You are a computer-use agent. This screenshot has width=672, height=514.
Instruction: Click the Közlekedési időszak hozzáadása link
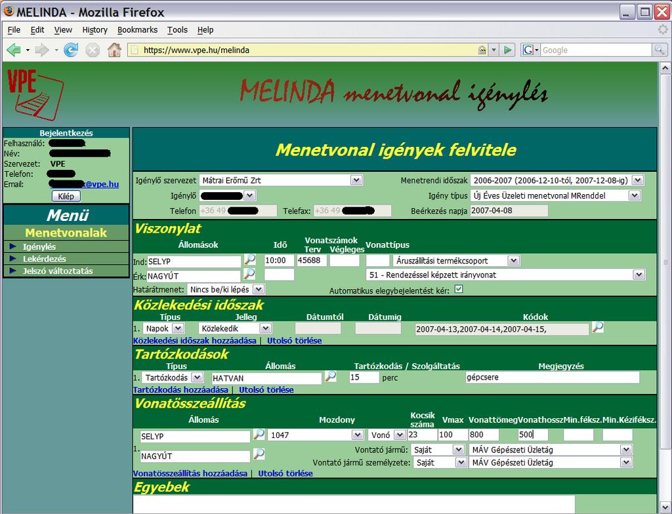click(x=194, y=341)
